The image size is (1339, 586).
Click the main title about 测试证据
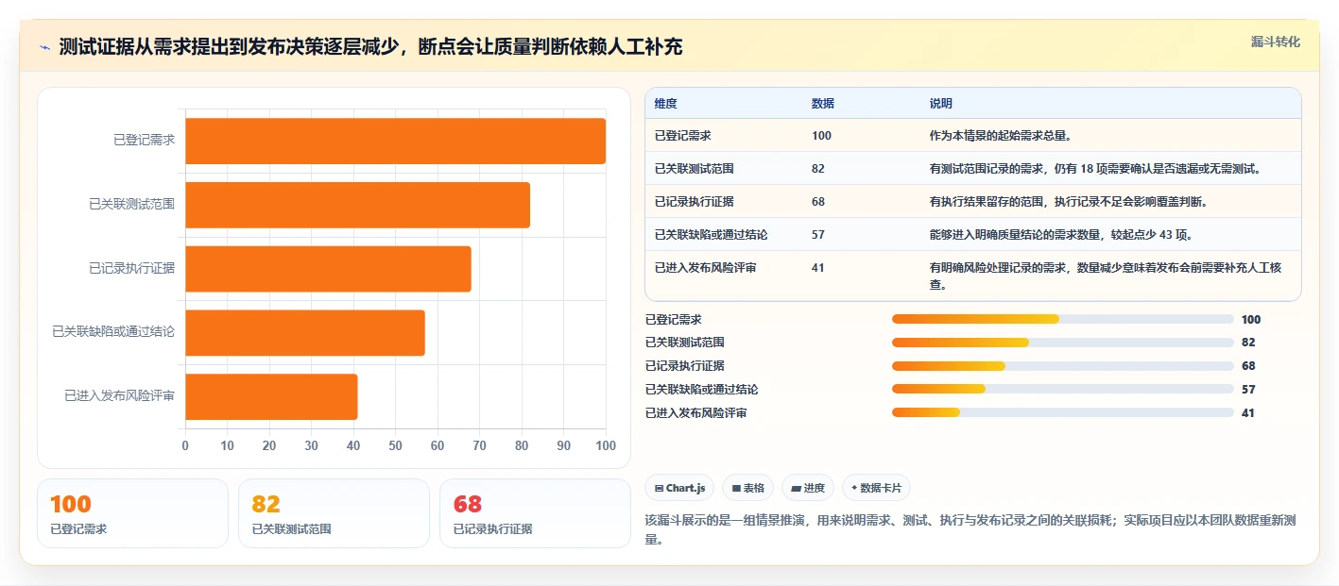point(370,47)
